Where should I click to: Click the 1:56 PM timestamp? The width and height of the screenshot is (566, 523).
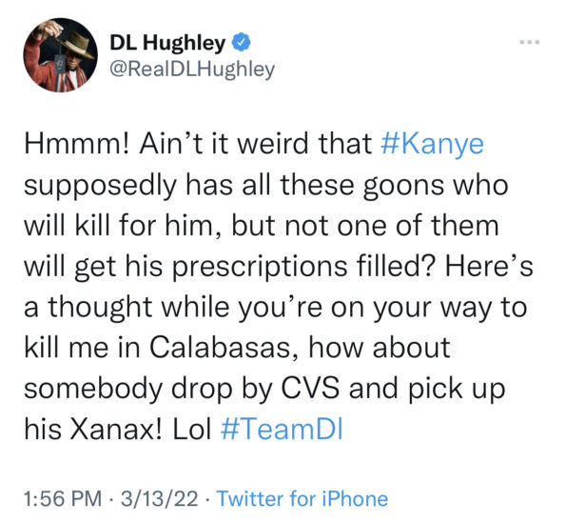(x=63, y=499)
